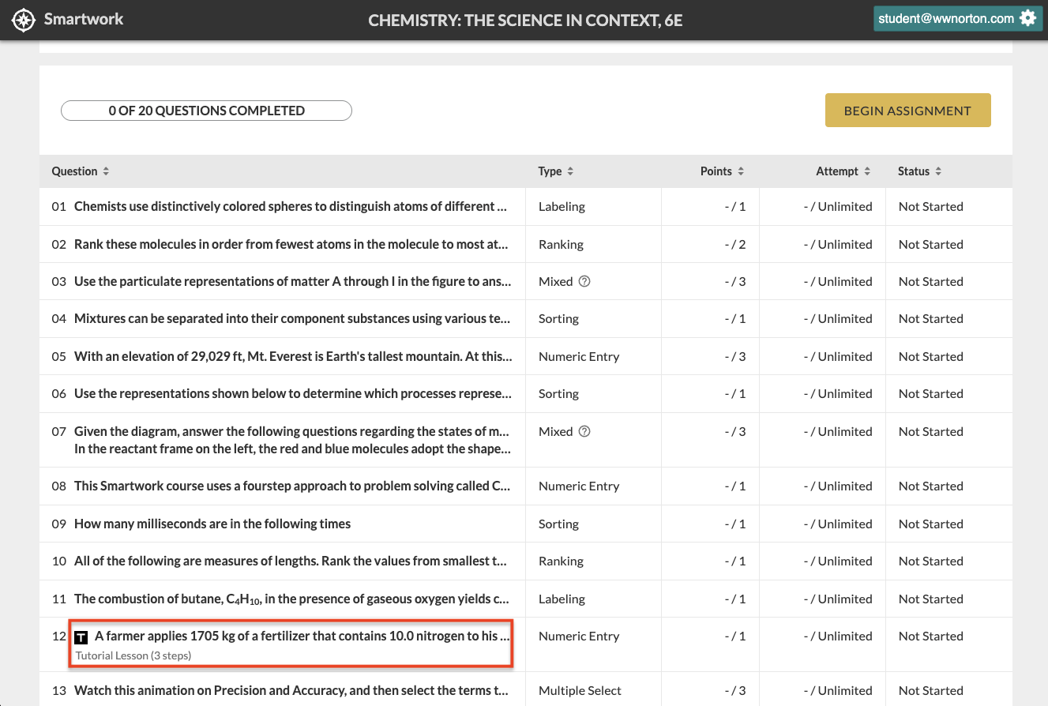The image size is (1048, 706).
Task: Click help icon beside Mixed on question 07
Action: click(x=584, y=431)
